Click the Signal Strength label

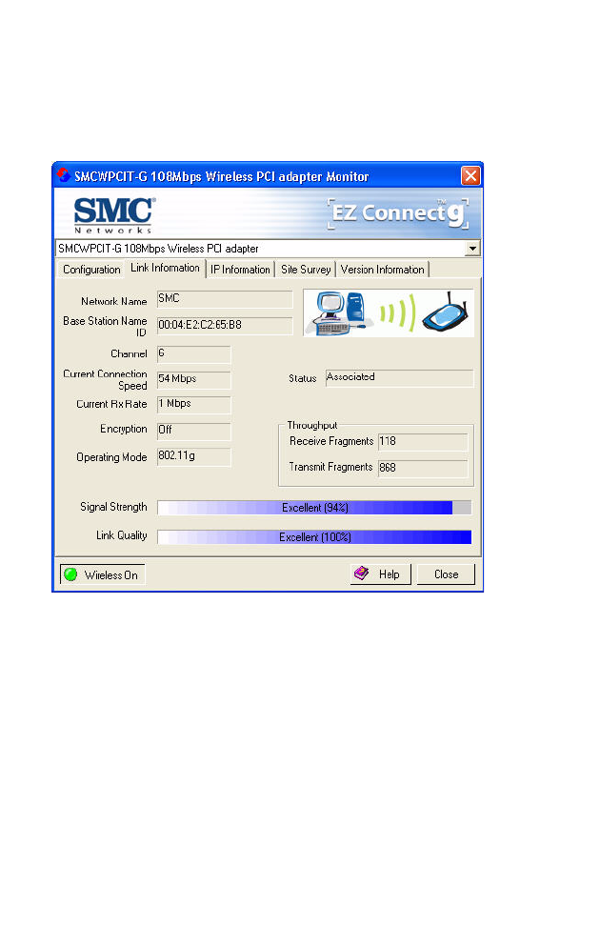pyautogui.click(x=113, y=507)
